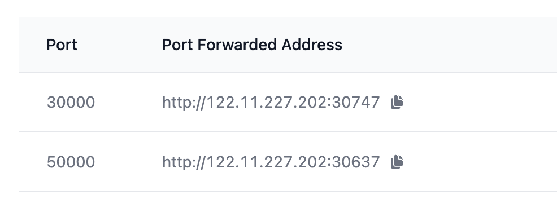Screen dimensions: 557x221
Task: Select the port 50000 cell
Action: [x=71, y=162]
